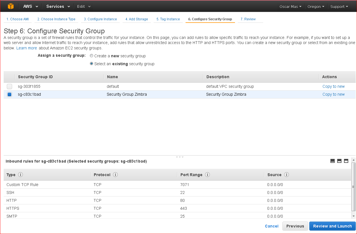Select 6. Configure Security Group tab
The width and height of the screenshot is (357, 234).
[210, 19]
